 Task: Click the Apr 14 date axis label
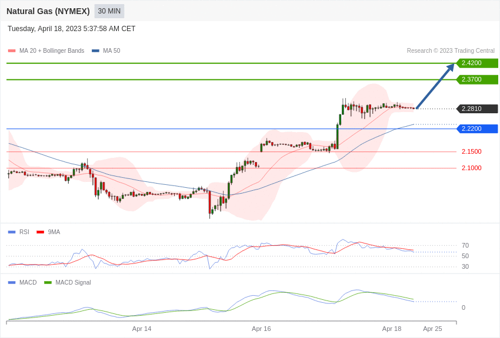click(x=142, y=329)
